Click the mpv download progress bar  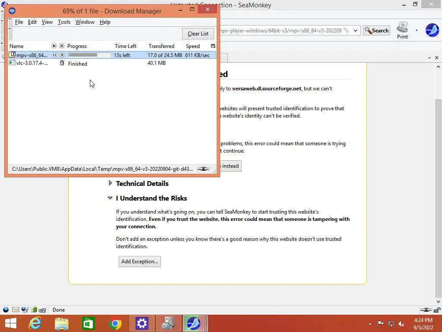click(x=89, y=55)
